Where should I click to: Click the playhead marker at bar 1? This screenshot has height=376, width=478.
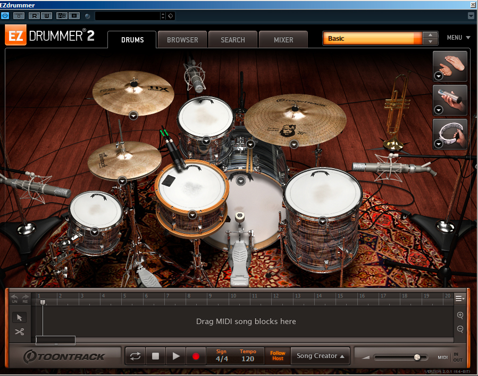coord(43,302)
